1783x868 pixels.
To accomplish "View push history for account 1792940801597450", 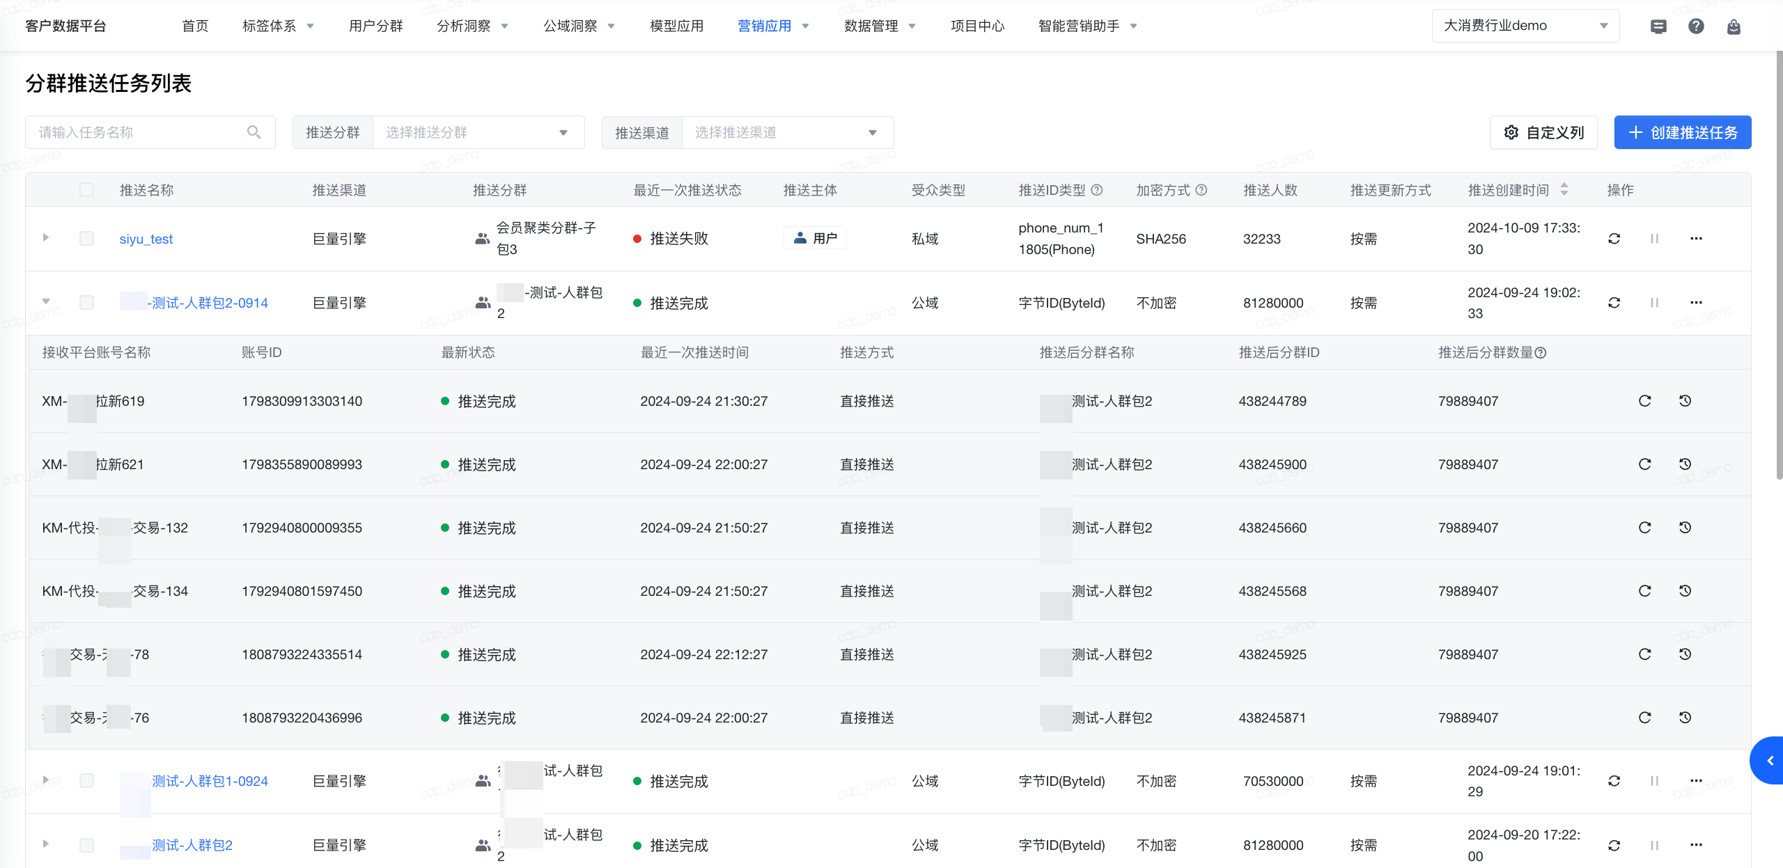I will [x=1685, y=591].
